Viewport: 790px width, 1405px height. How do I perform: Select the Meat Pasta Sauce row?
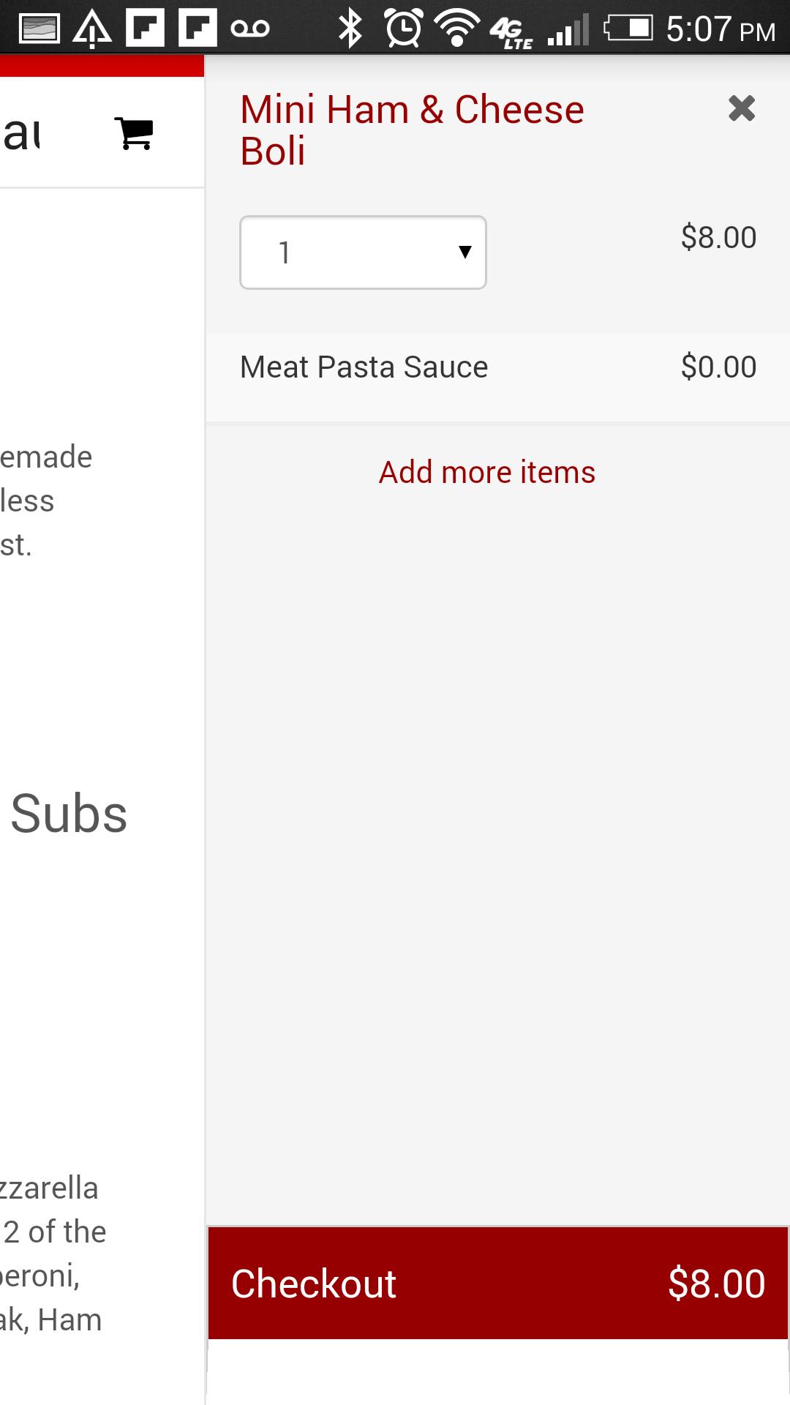pyautogui.click(x=497, y=367)
